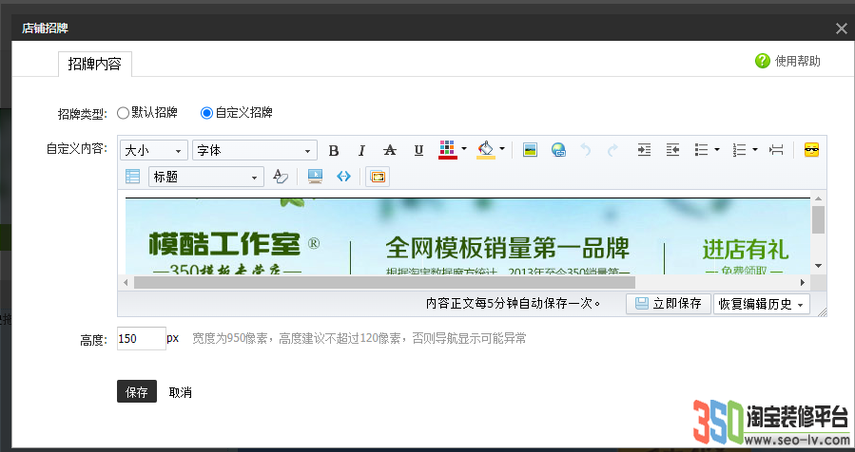Open the 字体 font family dropdown
Image resolution: width=855 pixels, height=452 pixels.
tap(255, 150)
